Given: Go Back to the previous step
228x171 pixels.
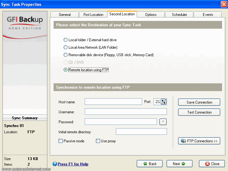Looking at the screenshot, I should 150,164.
